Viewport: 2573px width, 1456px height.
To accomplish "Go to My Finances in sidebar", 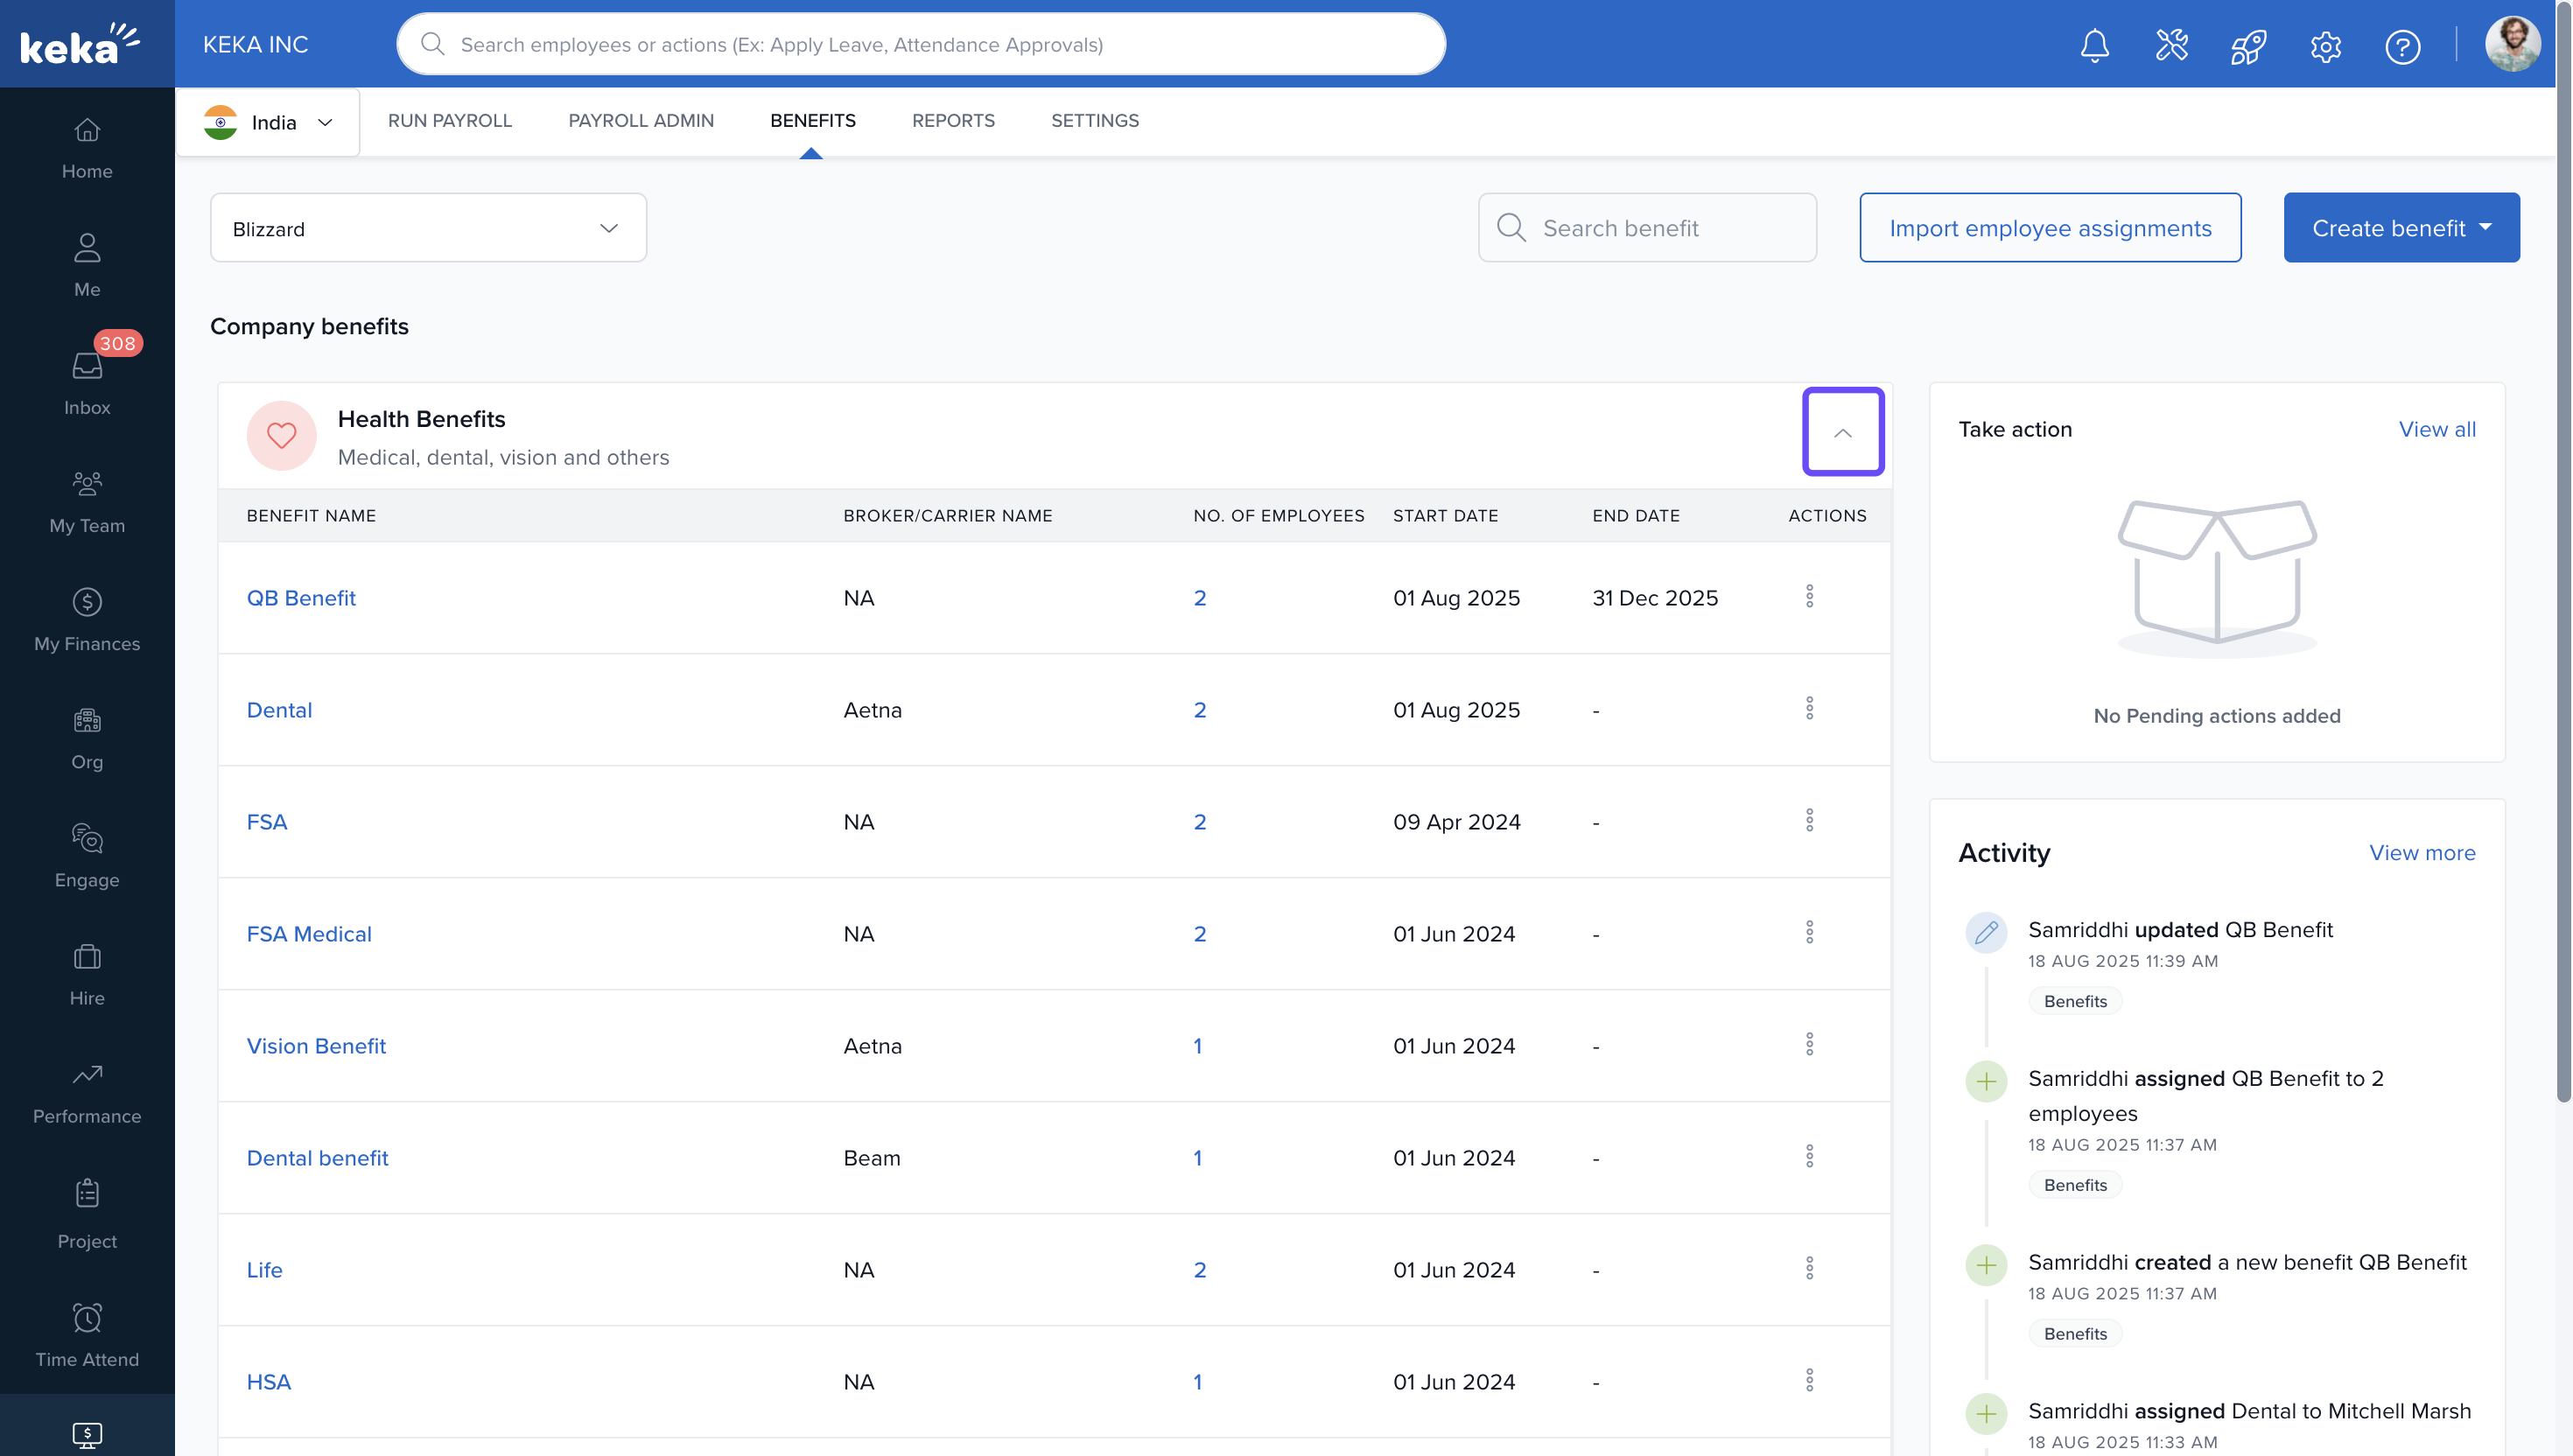I will point(87,619).
